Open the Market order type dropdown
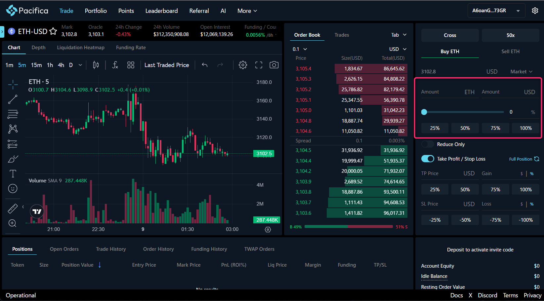Viewport: 544px width, 301px height. point(521,72)
